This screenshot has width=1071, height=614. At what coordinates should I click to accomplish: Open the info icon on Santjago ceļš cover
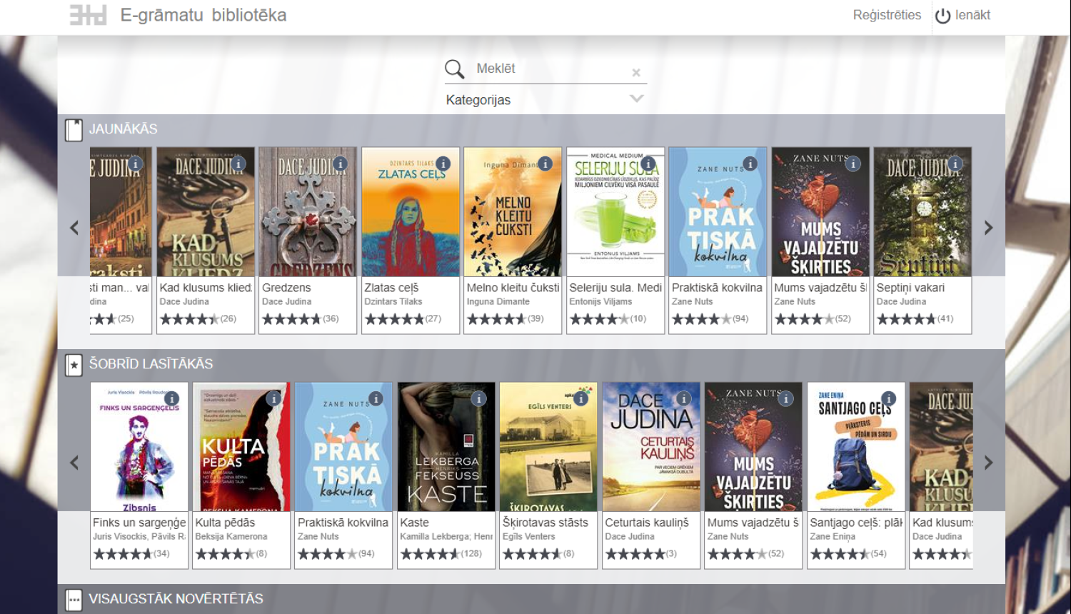pos(888,398)
